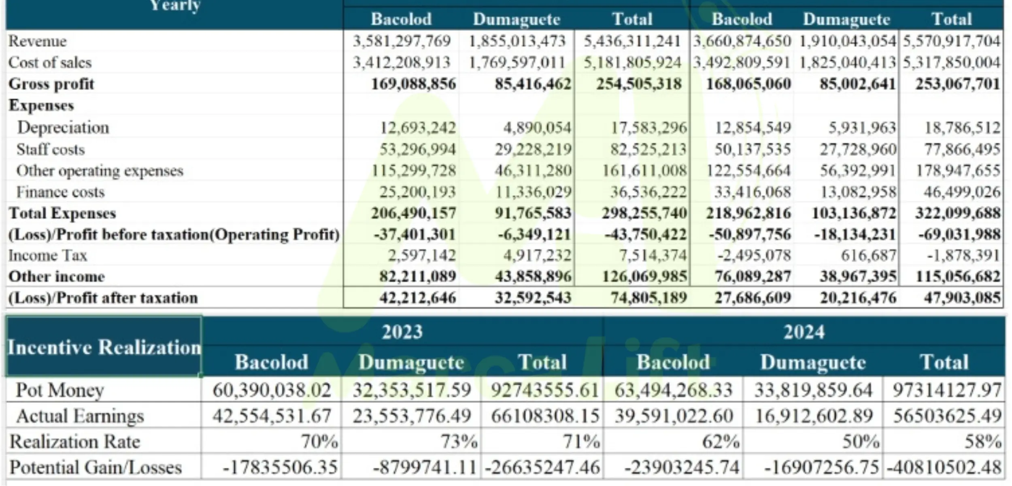Select the 2023 column header
The image size is (1012, 486).
coord(402,332)
